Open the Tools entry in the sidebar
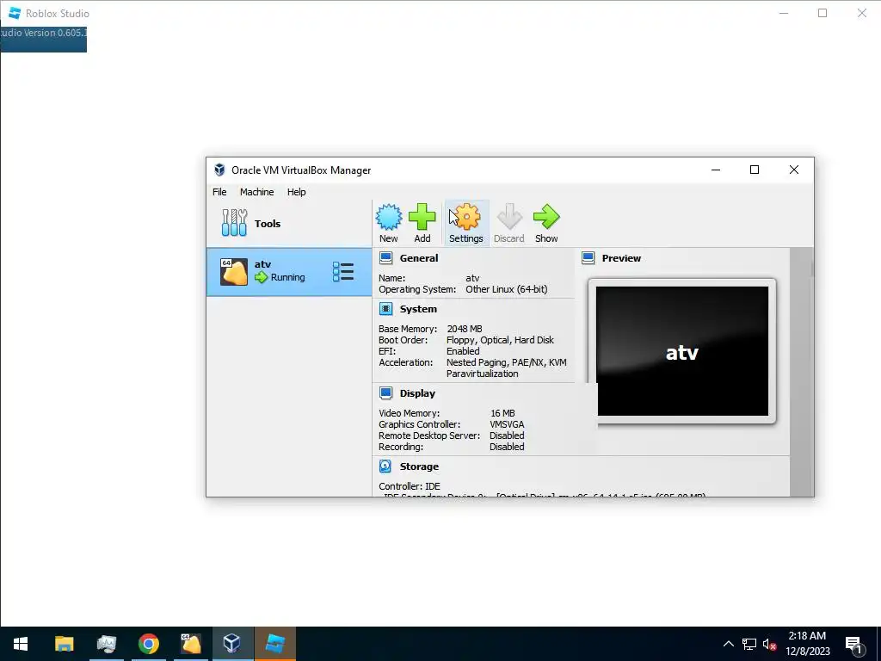The height and width of the screenshot is (661, 881). point(289,224)
